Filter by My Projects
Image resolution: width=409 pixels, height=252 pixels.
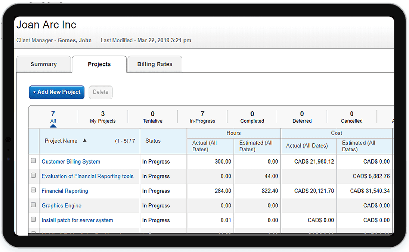103,117
